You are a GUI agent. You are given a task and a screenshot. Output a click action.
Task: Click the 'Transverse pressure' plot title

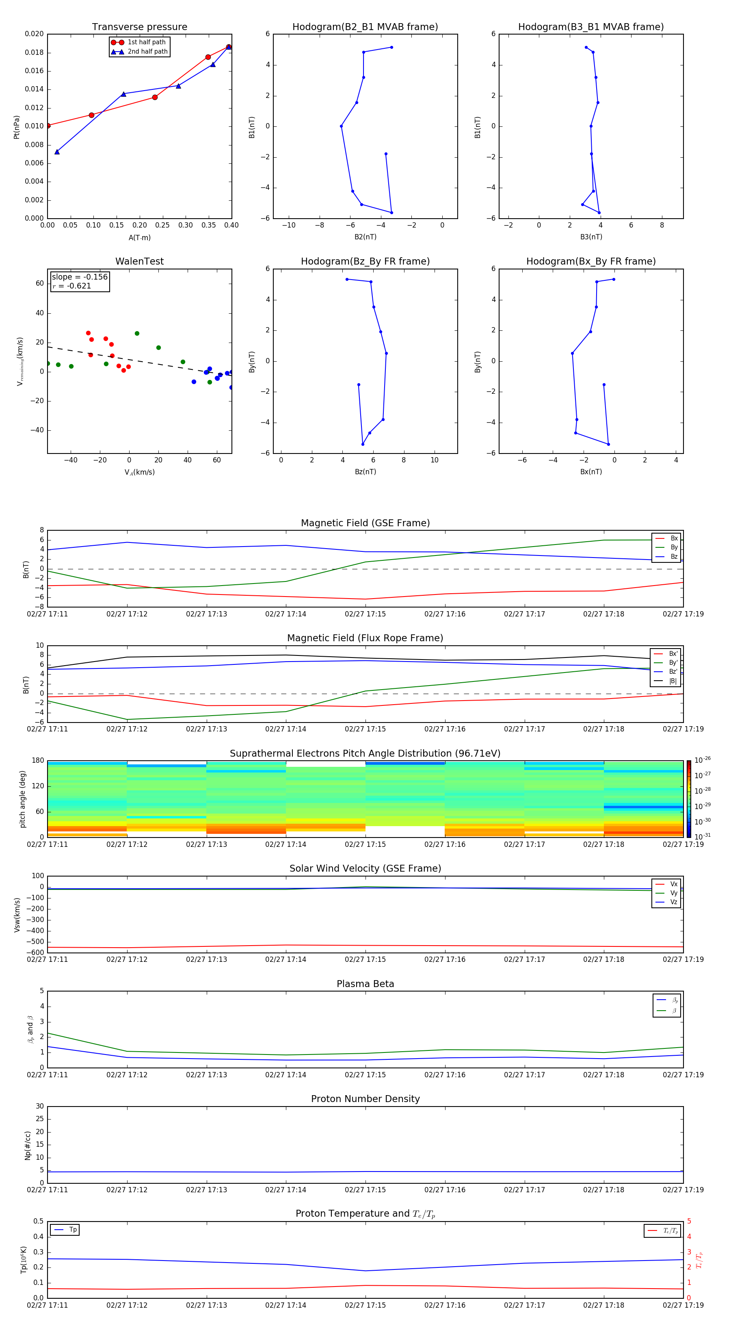pos(139,27)
